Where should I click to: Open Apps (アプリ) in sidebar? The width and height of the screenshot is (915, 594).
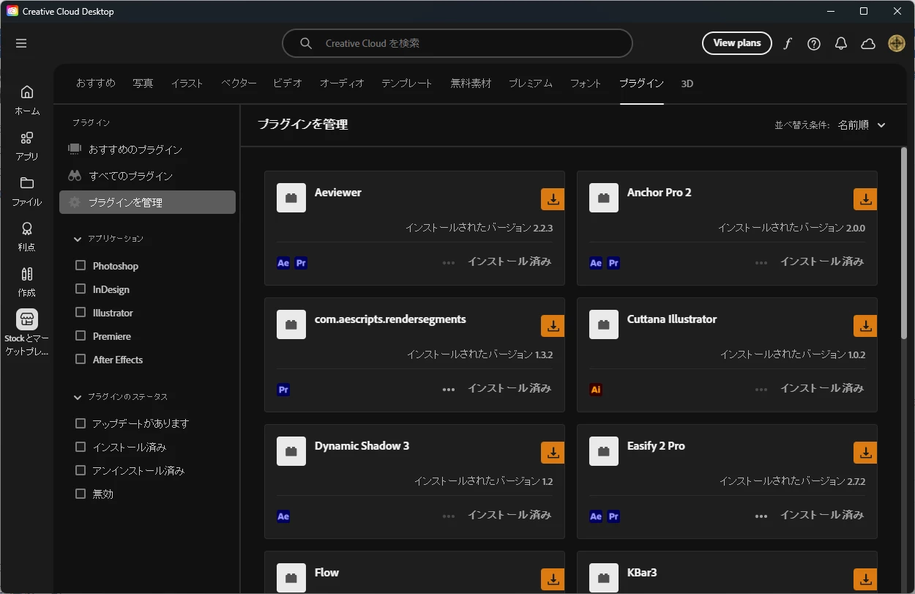[27, 146]
